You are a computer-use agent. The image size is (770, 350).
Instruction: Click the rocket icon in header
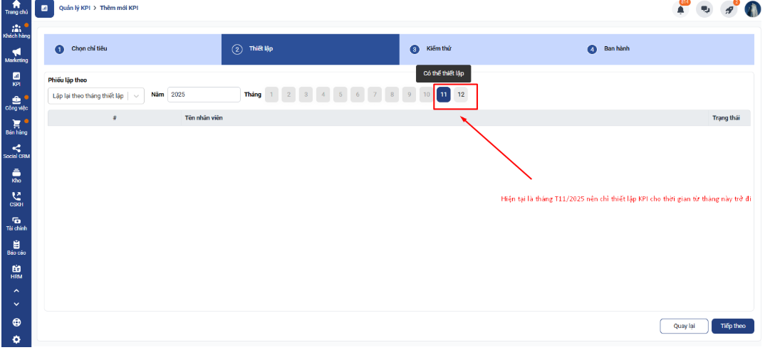pos(729,9)
